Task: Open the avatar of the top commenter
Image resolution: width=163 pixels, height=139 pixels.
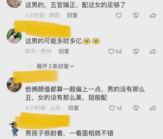Action: [x=14, y=3]
